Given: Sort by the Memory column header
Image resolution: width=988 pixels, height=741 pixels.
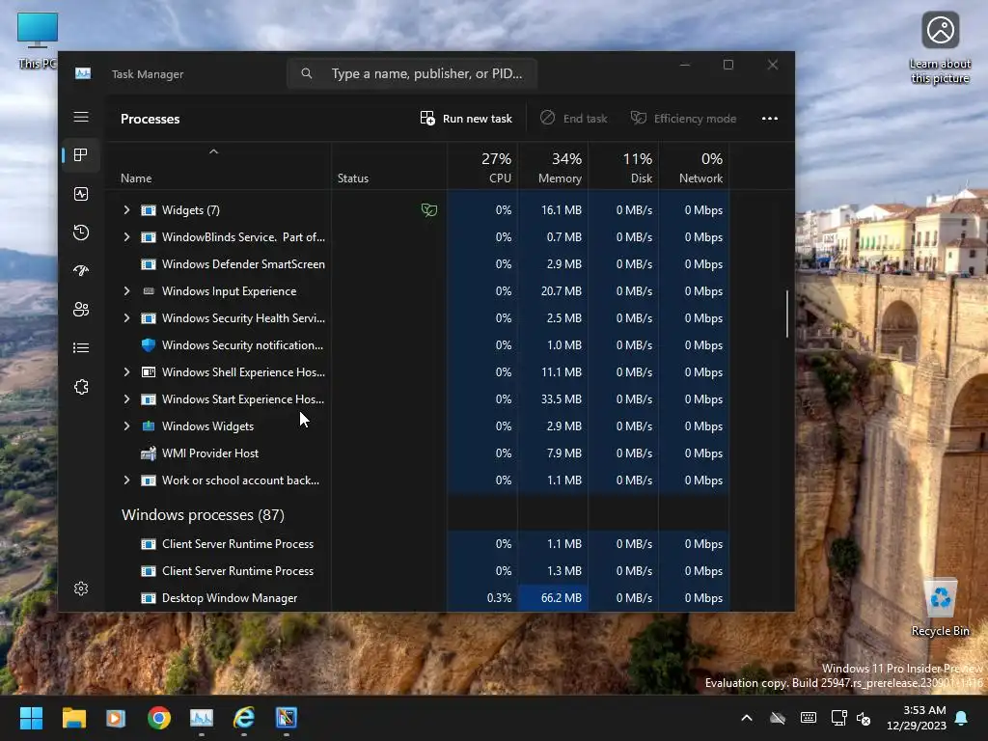Looking at the screenshot, I should (x=553, y=168).
